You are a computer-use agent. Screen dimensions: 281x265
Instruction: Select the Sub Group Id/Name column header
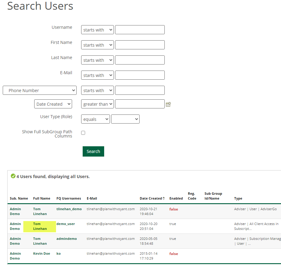point(213,196)
